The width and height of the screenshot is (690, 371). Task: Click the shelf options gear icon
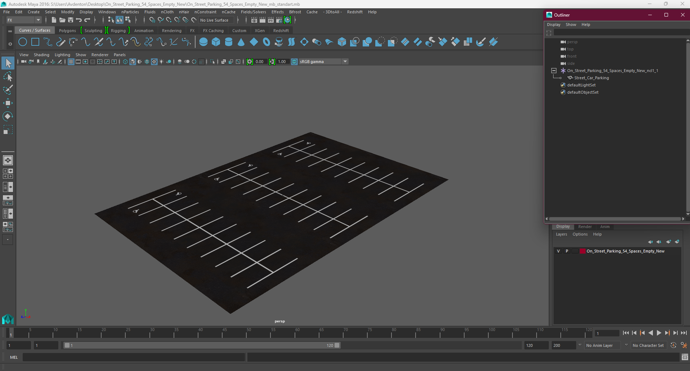tap(10, 44)
